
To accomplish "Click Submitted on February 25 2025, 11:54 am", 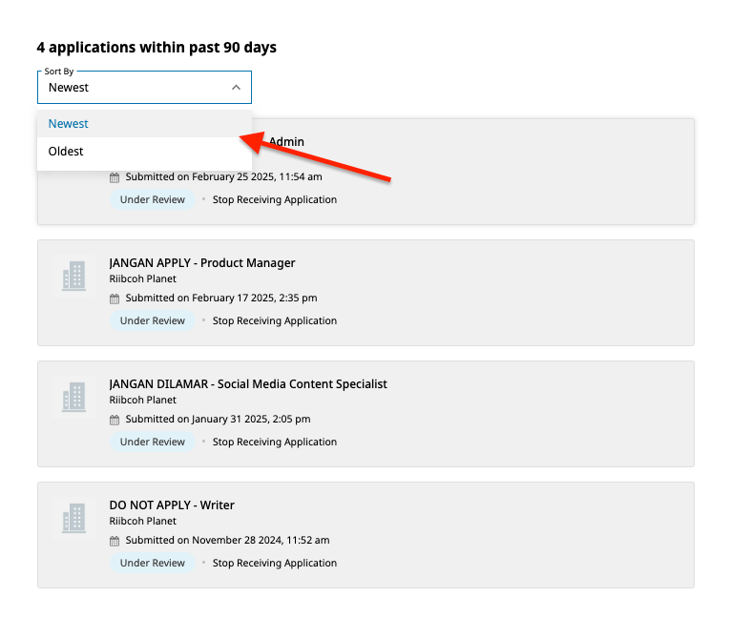I will [x=223, y=177].
